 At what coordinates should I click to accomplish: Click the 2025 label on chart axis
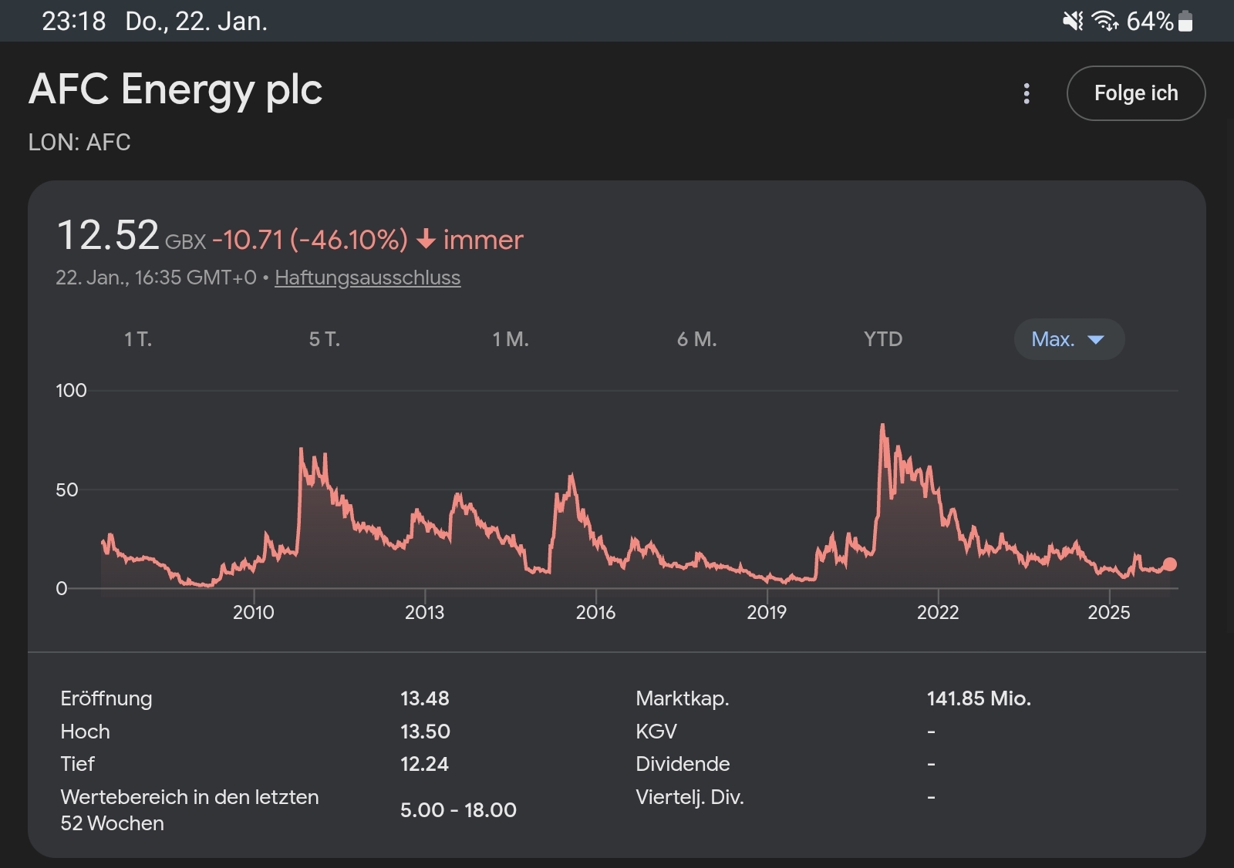pyautogui.click(x=1109, y=612)
